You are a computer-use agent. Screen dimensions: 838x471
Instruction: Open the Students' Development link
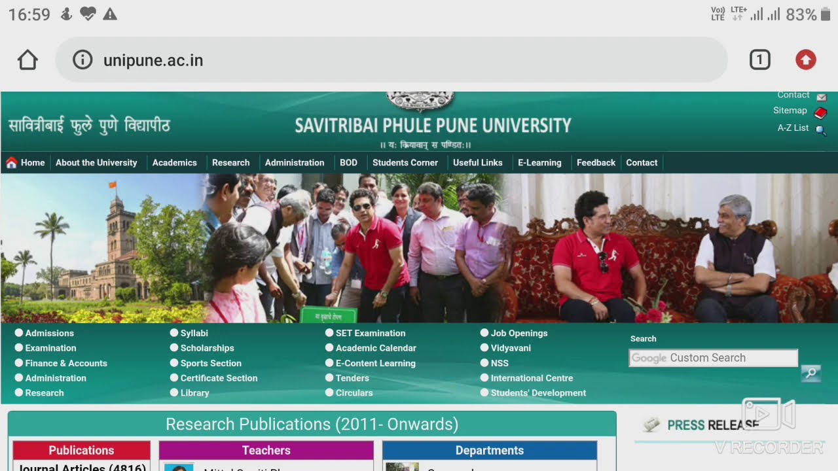(538, 393)
